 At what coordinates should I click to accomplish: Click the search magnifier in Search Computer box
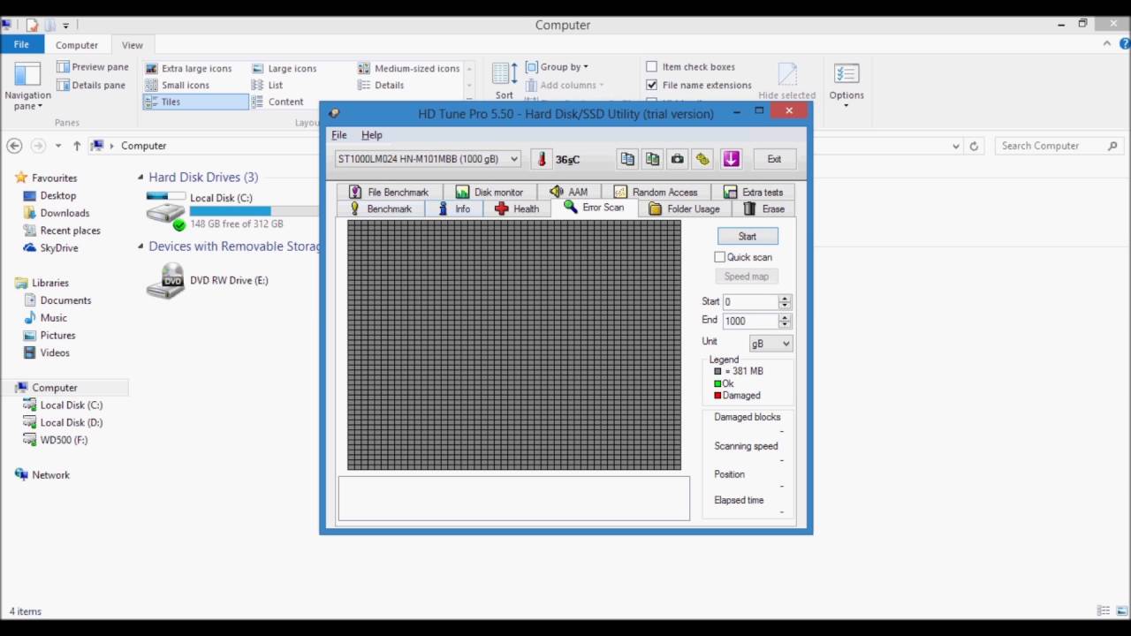point(1112,146)
